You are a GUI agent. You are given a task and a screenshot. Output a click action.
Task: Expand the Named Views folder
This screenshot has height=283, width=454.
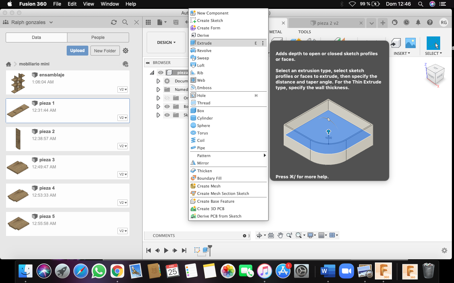(159, 89)
